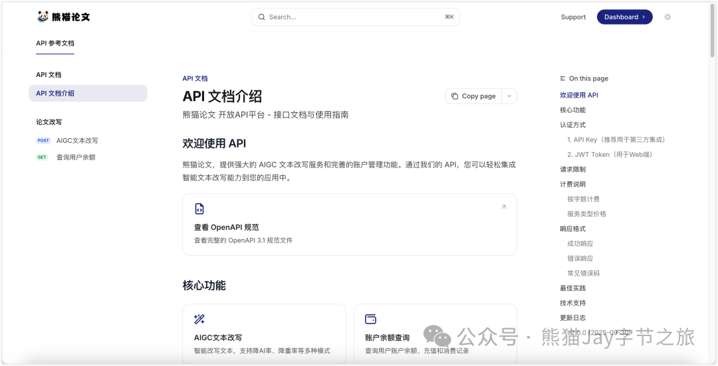Select the API 参考文档 tab

click(55, 43)
